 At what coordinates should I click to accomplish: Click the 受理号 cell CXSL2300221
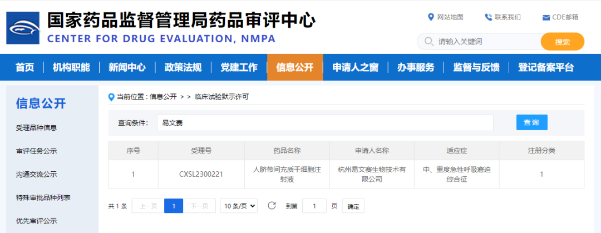point(201,175)
